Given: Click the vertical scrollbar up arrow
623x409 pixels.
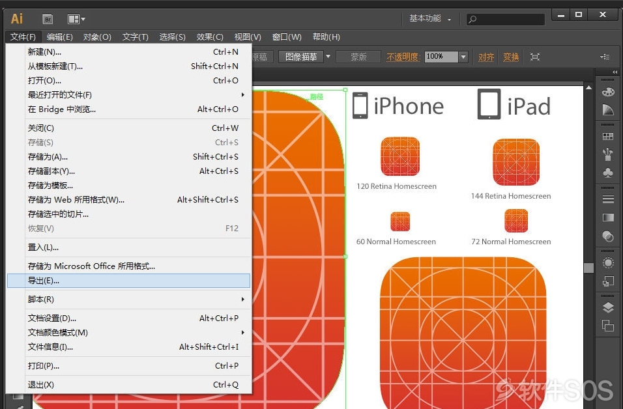Looking at the screenshot, I should click(x=589, y=87).
